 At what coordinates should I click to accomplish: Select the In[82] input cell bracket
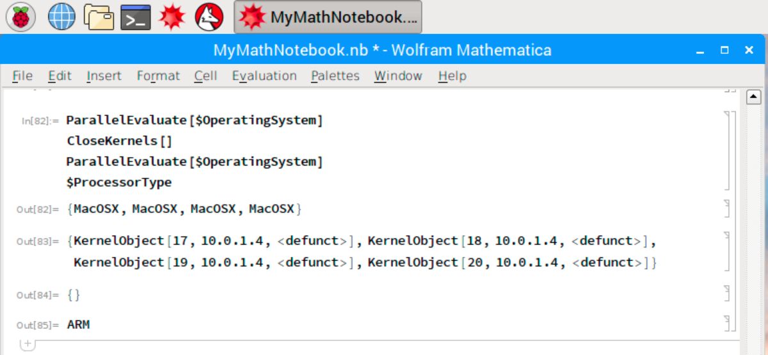[726, 151]
